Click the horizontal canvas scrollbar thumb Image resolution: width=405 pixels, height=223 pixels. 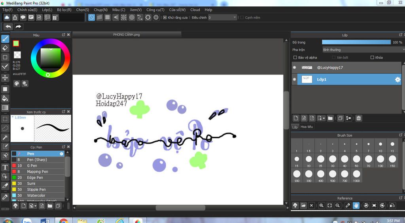[180, 208]
